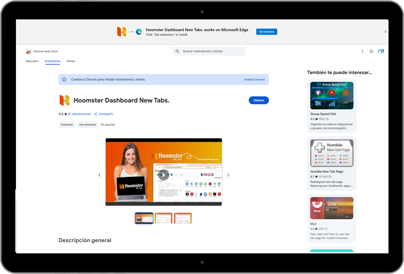Click the Microsoft Edge logo in banner
The image size is (404, 274).
pyautogui.click(x=139, y=32)
